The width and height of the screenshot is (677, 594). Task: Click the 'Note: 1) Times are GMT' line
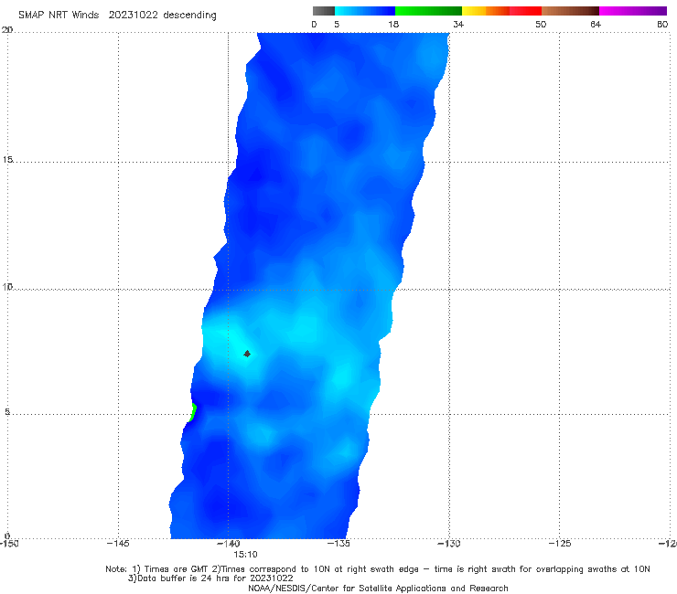click(377, 569)
